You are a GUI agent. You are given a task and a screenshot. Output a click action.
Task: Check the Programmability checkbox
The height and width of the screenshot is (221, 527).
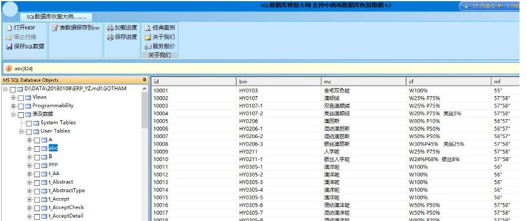click(21, 106)
